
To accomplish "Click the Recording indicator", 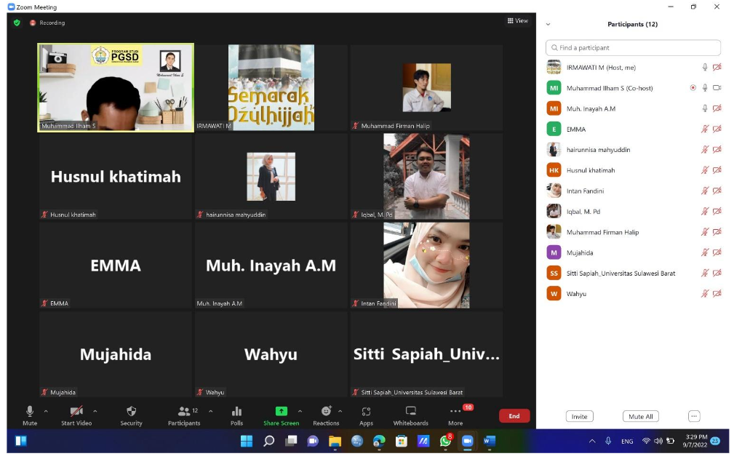I will [47, 23].
